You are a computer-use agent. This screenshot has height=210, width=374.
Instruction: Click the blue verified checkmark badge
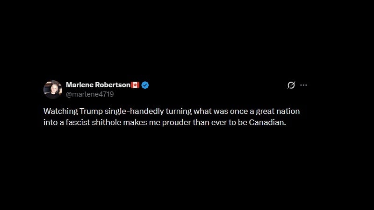click(x=145, y=85)
